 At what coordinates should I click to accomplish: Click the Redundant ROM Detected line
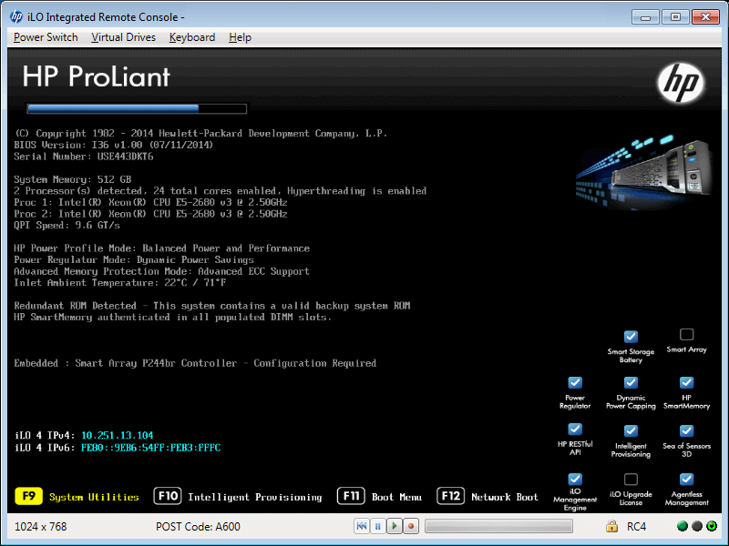click(212, 306)
